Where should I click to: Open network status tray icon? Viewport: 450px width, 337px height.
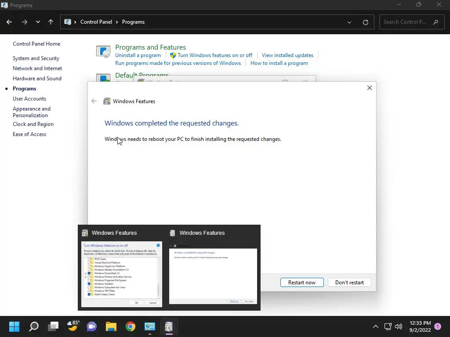(388, 326)
